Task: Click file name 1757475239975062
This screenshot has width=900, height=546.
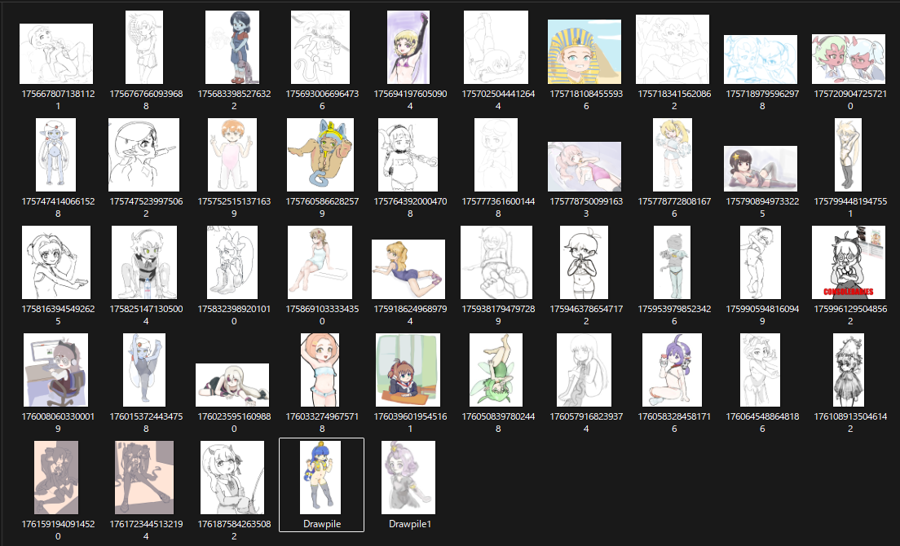Action: (147, 207)
